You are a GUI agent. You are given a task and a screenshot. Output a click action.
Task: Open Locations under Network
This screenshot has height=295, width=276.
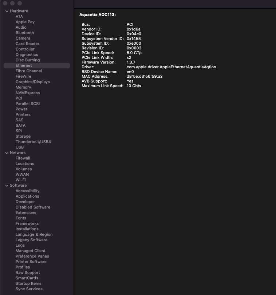click(25, 164)
